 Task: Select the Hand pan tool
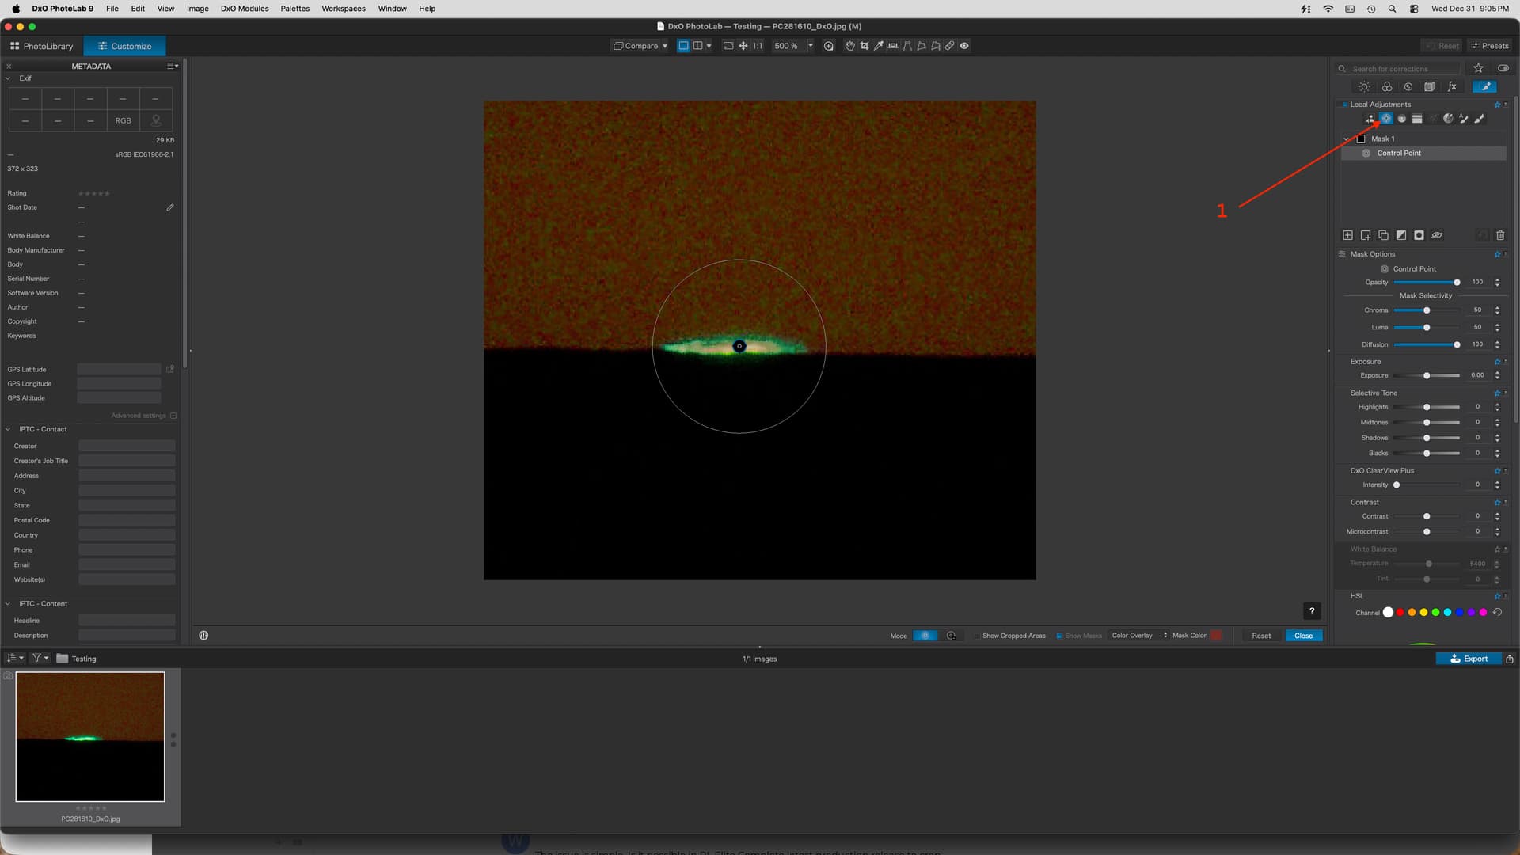(849, 46)
